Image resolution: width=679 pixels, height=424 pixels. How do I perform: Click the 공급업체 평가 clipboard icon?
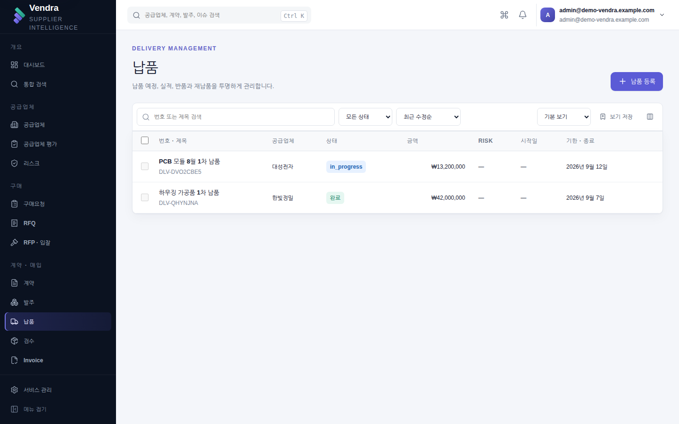(14, 144)
